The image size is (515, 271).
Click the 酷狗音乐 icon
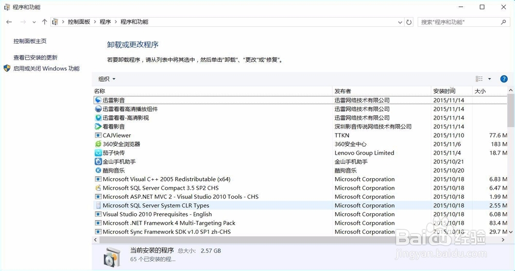coord(98,170)
